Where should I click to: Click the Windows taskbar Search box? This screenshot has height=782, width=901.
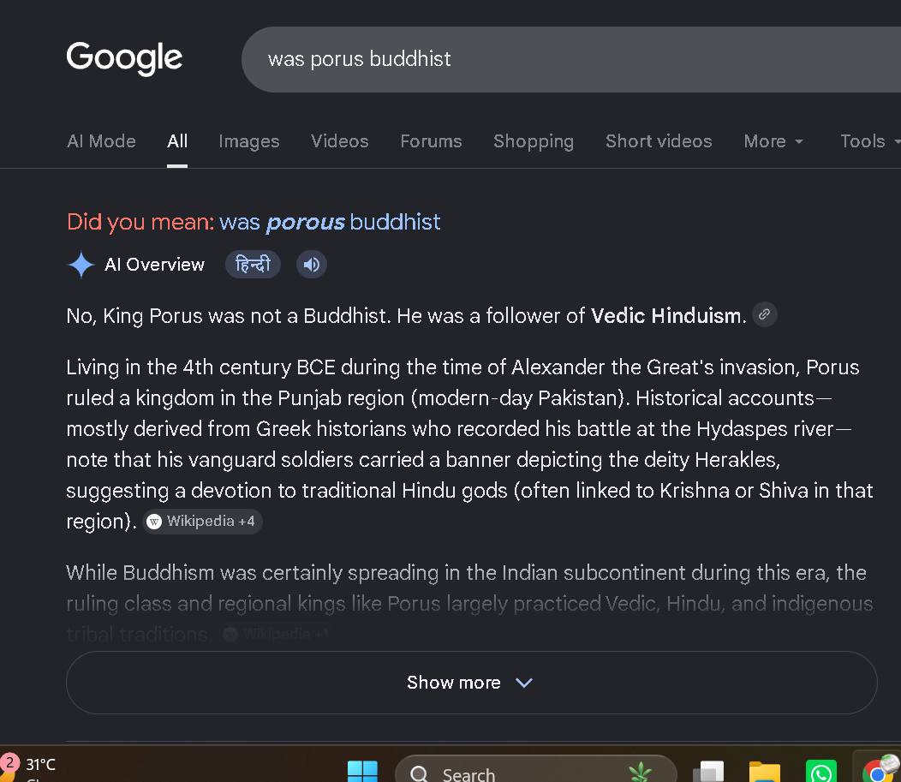click(535, 770)
